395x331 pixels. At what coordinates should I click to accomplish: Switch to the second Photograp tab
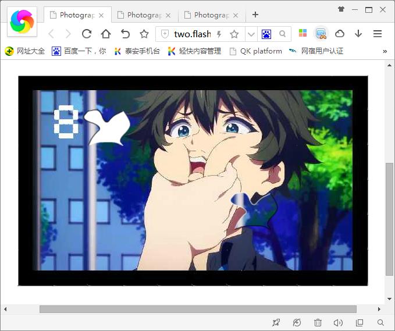pyautogui.click(x=145, y=15)
